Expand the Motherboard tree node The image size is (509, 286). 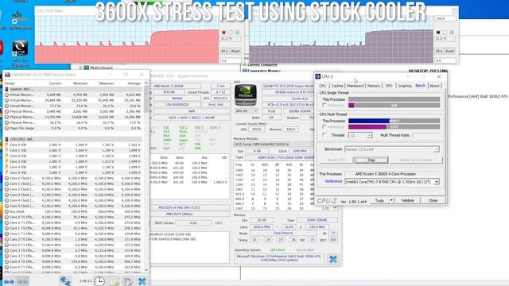80,68
